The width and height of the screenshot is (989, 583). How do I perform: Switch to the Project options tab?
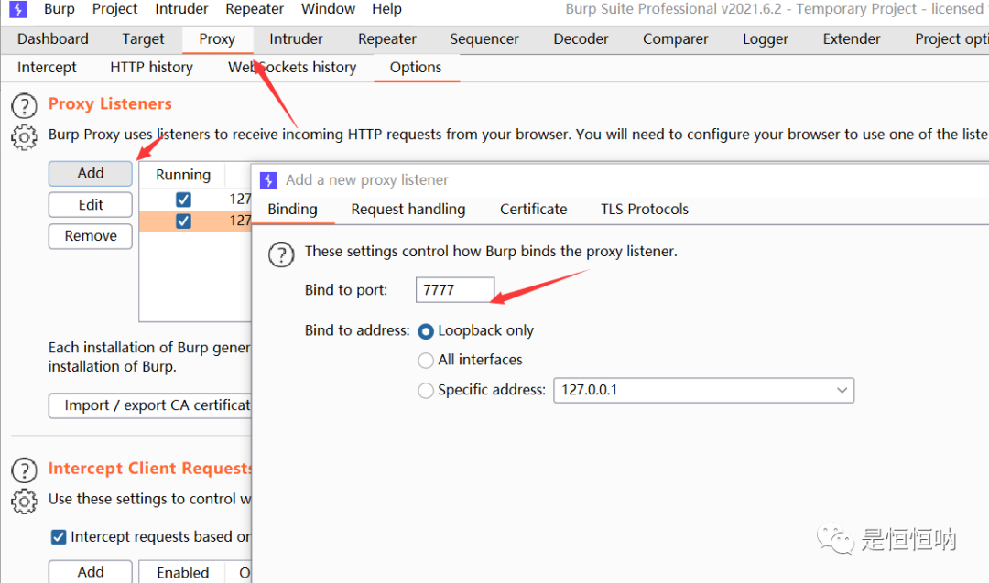(950, 39)
